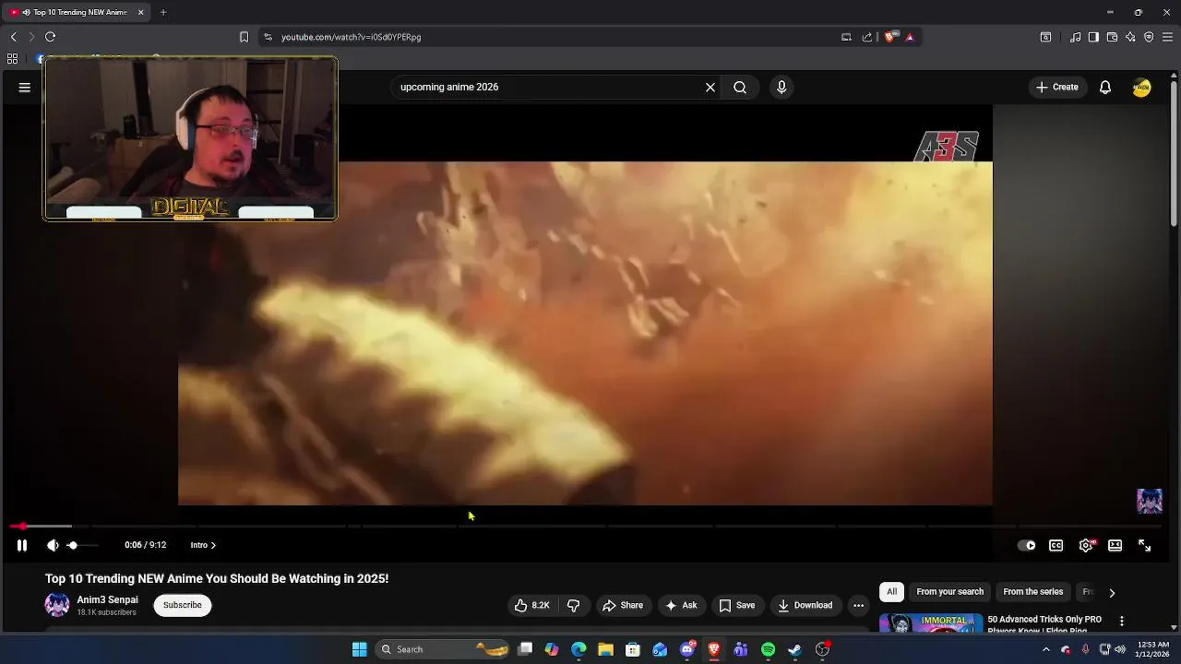Screen dimensions: 1181x664
Task: Click the taskbar Search box
Action: point(444,649)
